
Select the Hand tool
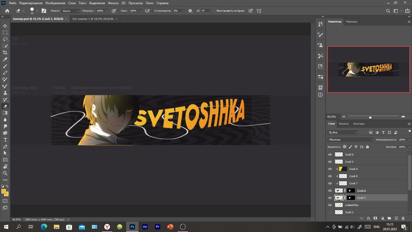(x=5, y=167)
